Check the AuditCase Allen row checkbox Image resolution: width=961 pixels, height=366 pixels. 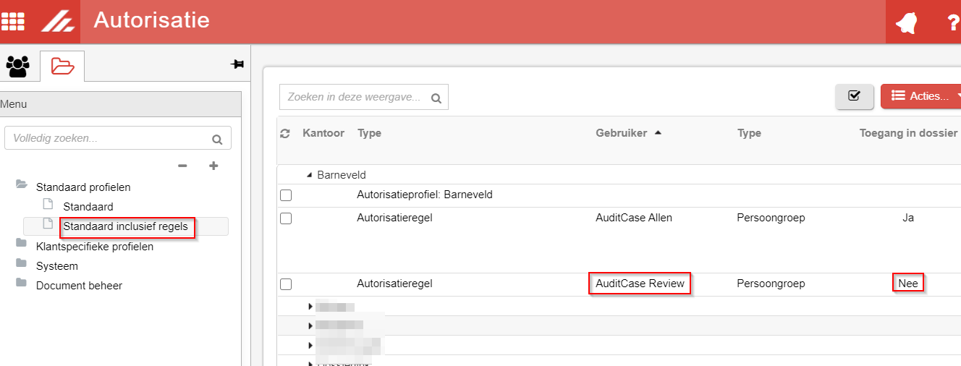click(286, 218)
